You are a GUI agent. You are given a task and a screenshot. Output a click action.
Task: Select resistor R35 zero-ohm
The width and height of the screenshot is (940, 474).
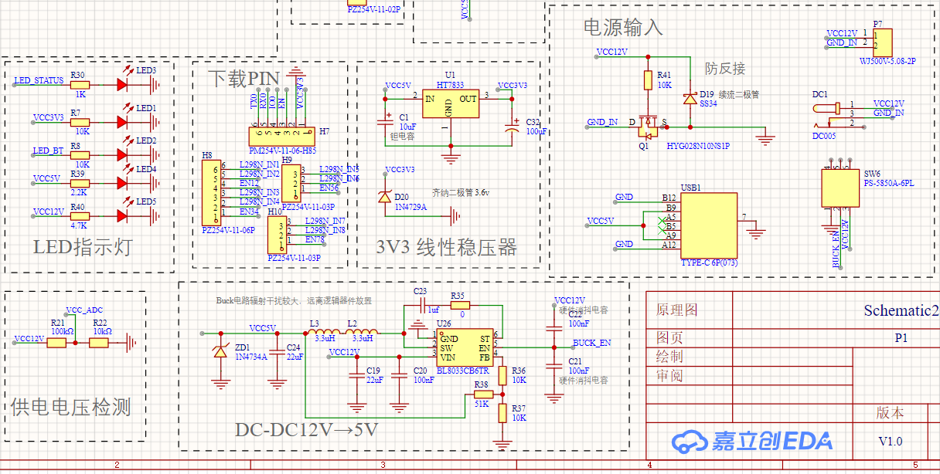[x=458, y=305]
